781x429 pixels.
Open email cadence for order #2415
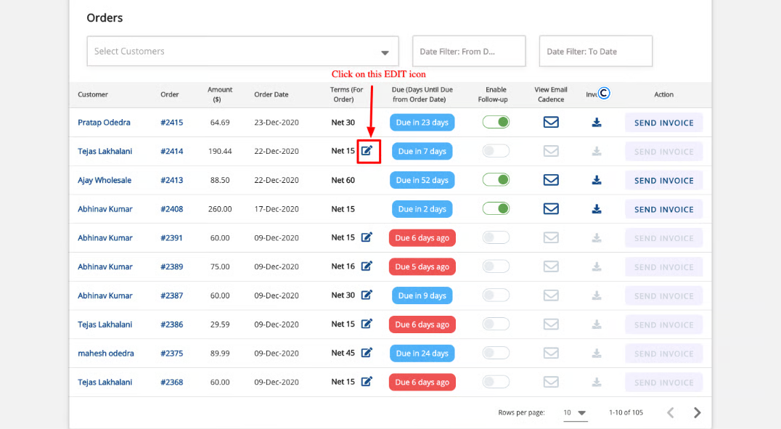(551, 122)
